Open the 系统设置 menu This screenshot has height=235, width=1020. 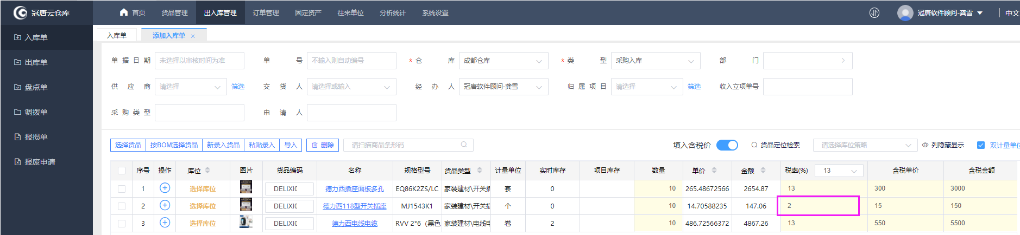[435, 12]
